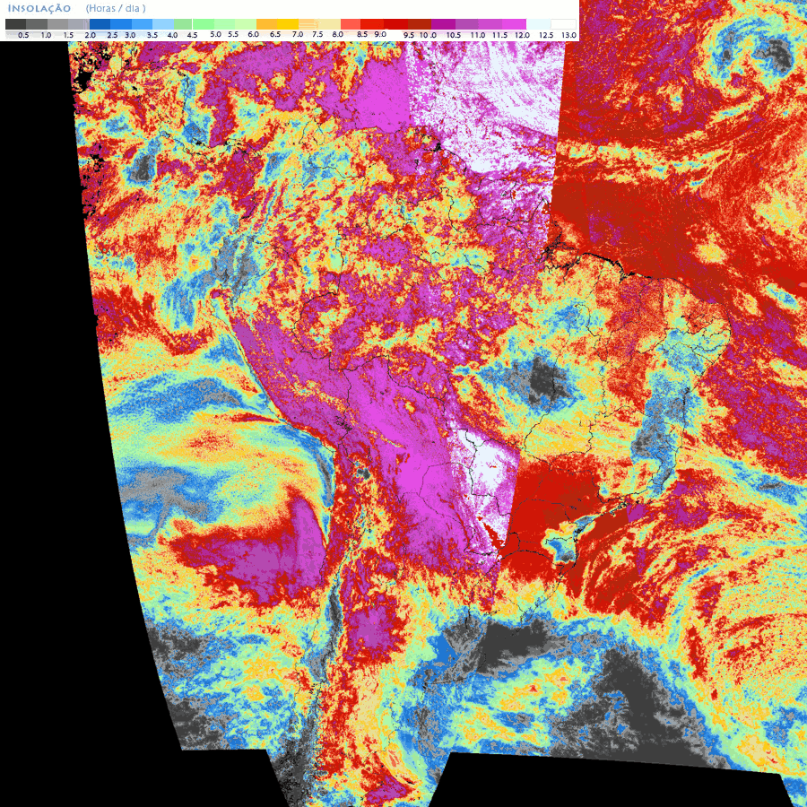Select the 1.5 legend value
807x807 pixels.
tap(68, 35)
